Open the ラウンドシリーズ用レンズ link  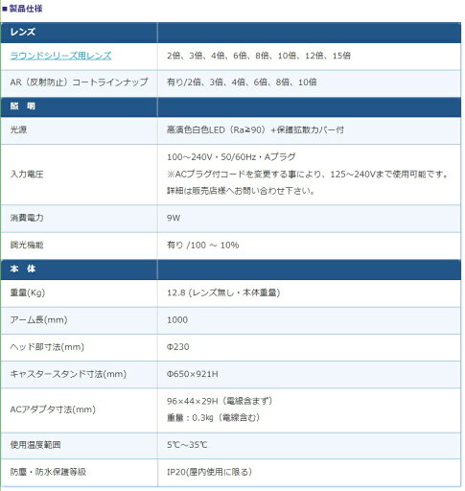point(60,56)
